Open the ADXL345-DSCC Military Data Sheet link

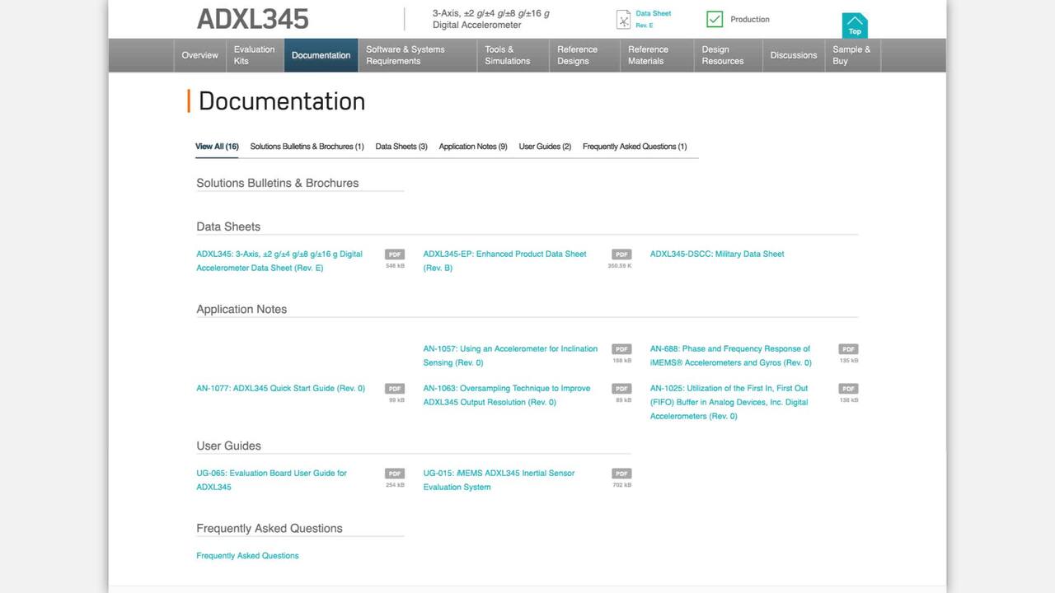tap(717, 254)
